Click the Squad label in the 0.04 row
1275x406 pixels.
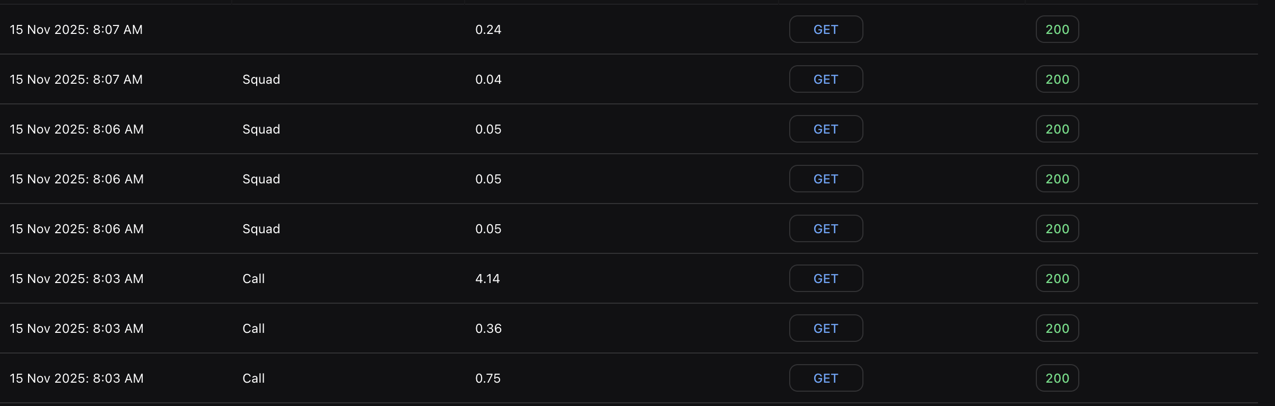click(x=261, y=80)
